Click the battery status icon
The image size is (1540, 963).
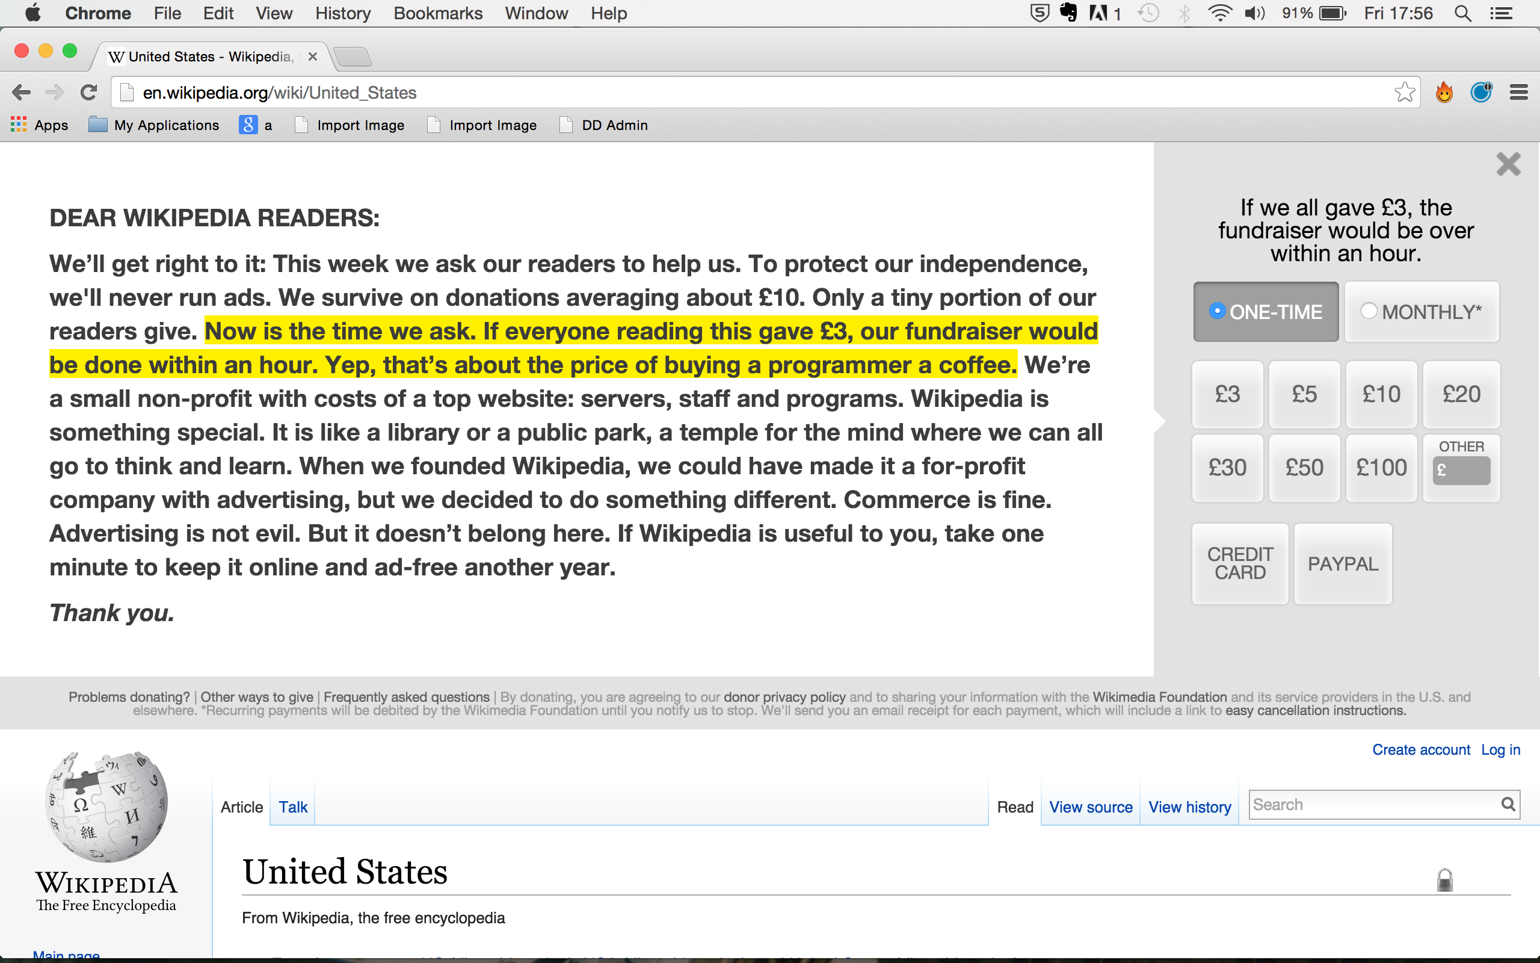pyautogui.click(x=1332, y=13)
